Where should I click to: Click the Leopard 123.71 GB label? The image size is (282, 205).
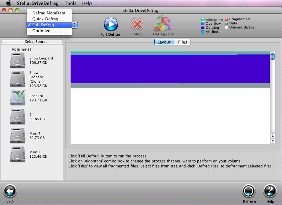click(x=38, y=98)
